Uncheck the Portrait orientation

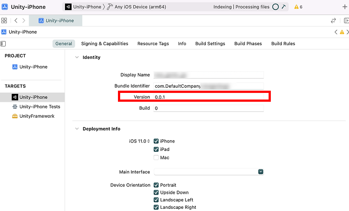tap(156, 185)
